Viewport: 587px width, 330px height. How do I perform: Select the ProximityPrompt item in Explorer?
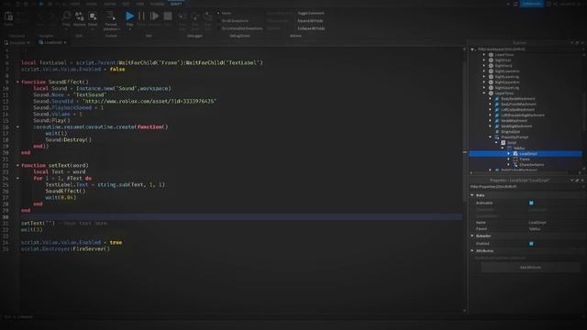(x=515, y=137)
